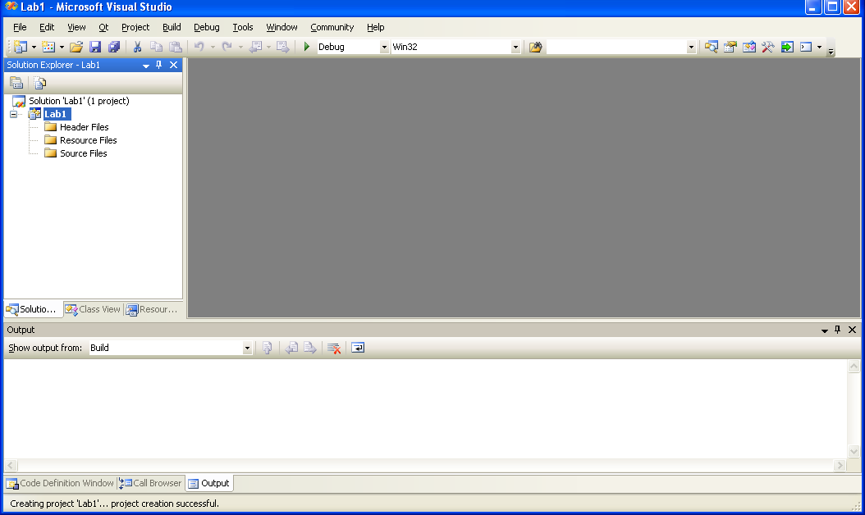Open the Project menu

coord(135,27)
